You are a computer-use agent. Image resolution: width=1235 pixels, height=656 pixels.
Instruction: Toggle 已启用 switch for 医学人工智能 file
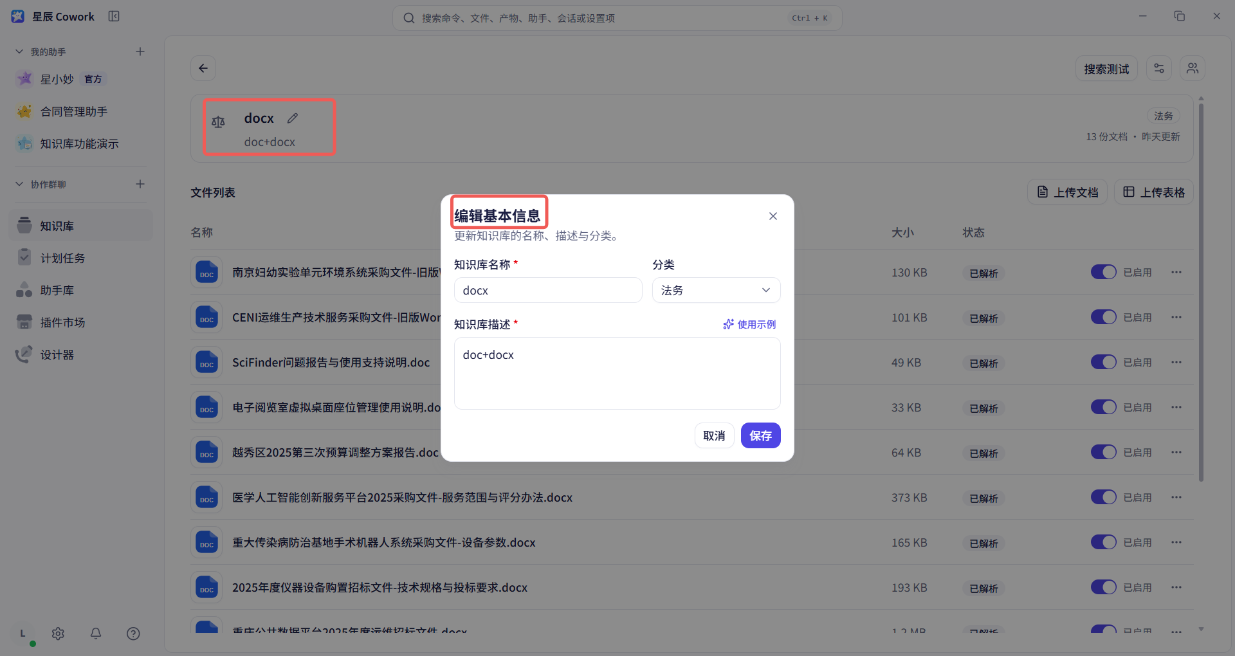click(x=1103, y=497)
